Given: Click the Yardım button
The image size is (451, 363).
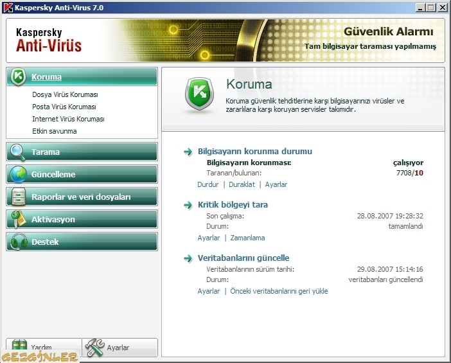Looking at the screenshot, I should pos(44,348).
